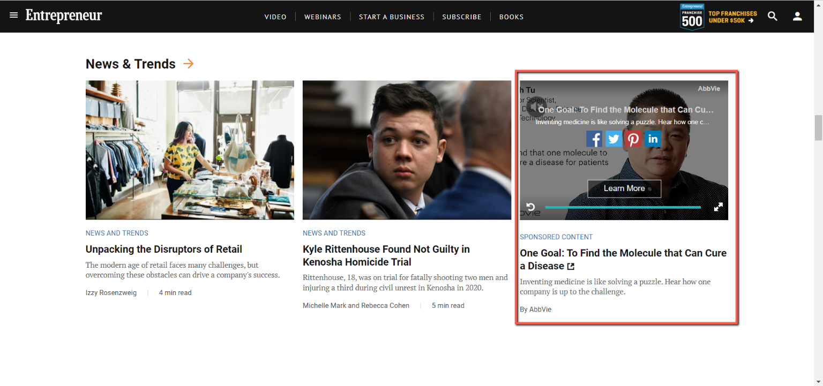Click the video progress bar

tap(623, 207)
